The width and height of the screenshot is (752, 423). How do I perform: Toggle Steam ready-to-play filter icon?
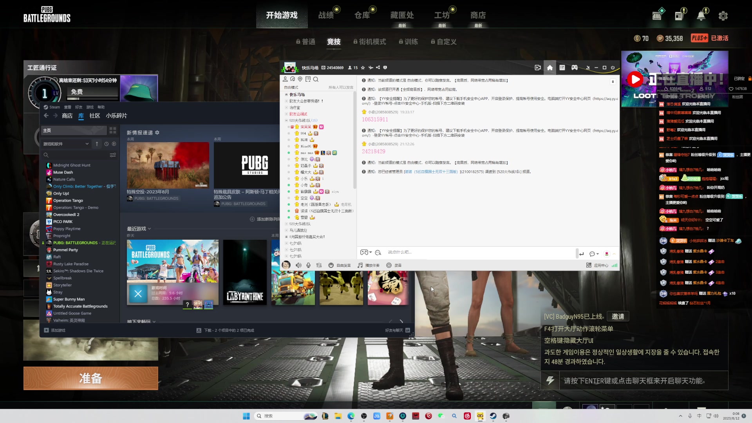click(x=114, y=144)
